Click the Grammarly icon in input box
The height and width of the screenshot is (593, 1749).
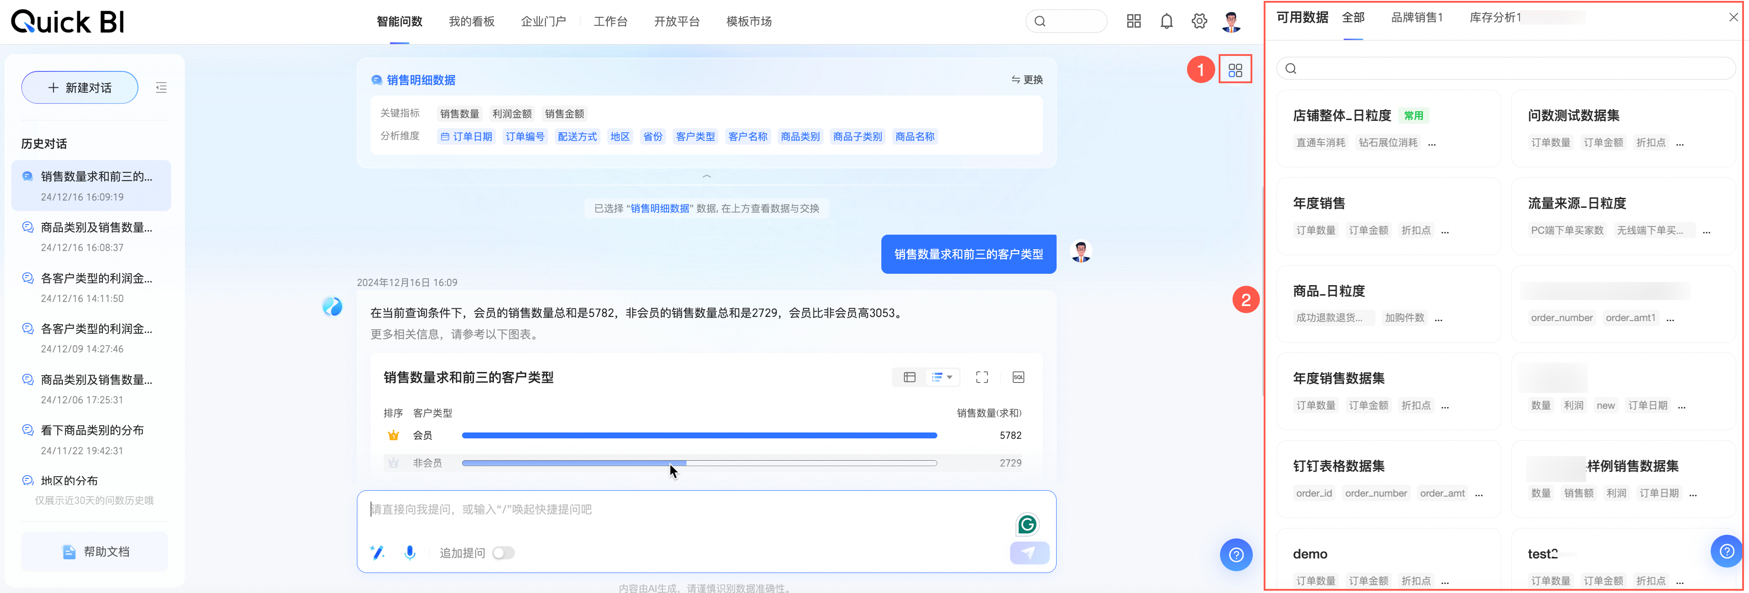(1027, 524)
